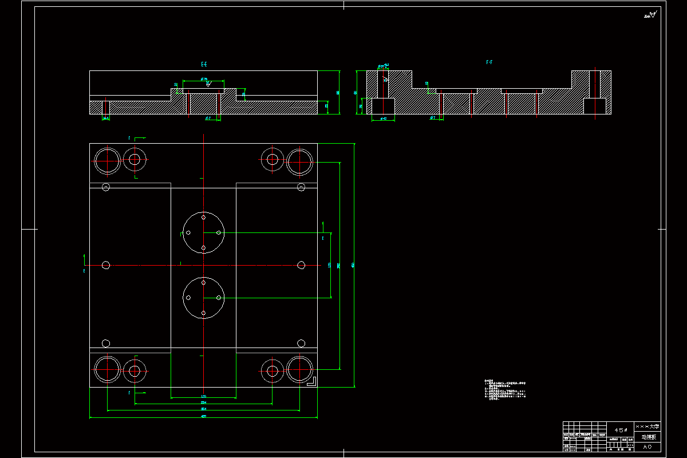The width and height of the screenshot is (687, 458).
Task: Click the A0 sheet size cell
Action: 647,447
